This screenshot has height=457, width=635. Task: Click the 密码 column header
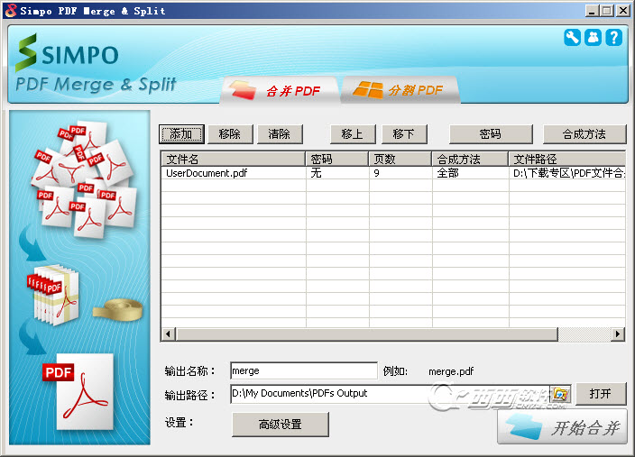337,159
